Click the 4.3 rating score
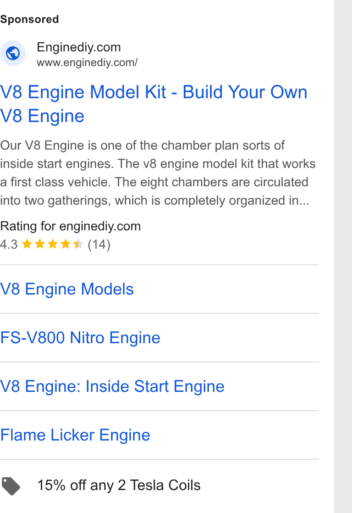Image resolution: width=352 pixels, height=513 pixels. point(9,245)
